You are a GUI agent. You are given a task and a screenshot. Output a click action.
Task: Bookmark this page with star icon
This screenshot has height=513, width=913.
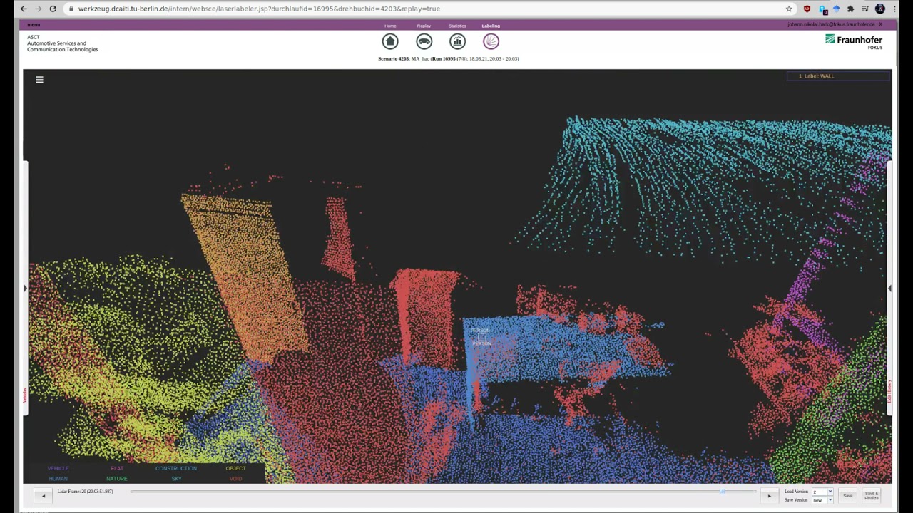[x=789, y=9]
